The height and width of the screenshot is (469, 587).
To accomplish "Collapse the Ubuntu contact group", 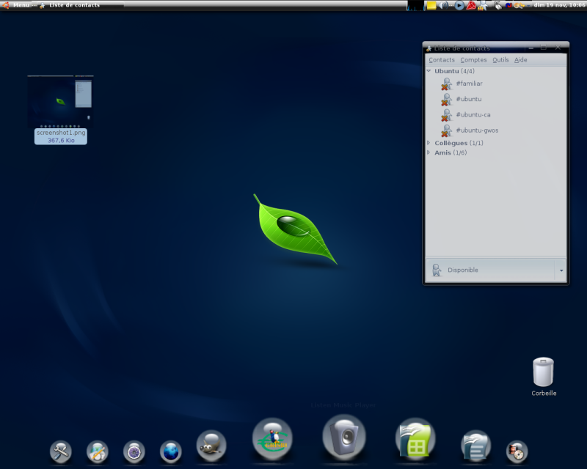I will (x=429, y=70).
